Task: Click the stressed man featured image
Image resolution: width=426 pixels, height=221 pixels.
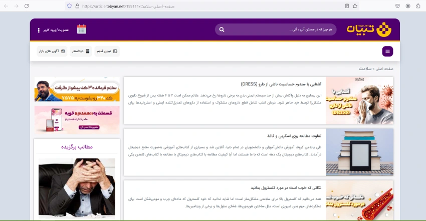Action: 77,188
